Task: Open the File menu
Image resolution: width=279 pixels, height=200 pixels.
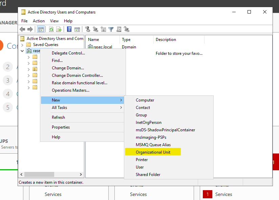Action: pyautogui.click(x=24, y=21)
